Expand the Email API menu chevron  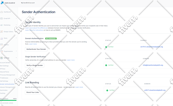pyautogui.click(x=16, y=18)
